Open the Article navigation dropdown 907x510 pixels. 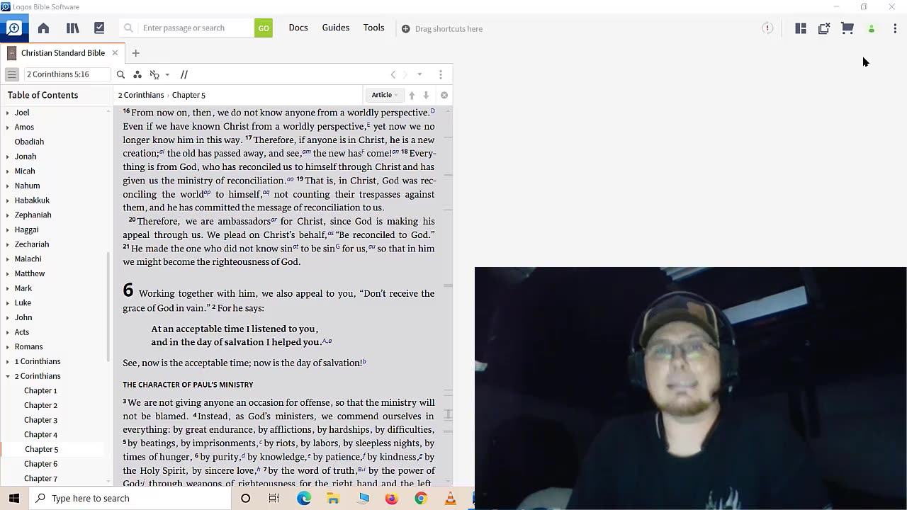coord(385,95)
